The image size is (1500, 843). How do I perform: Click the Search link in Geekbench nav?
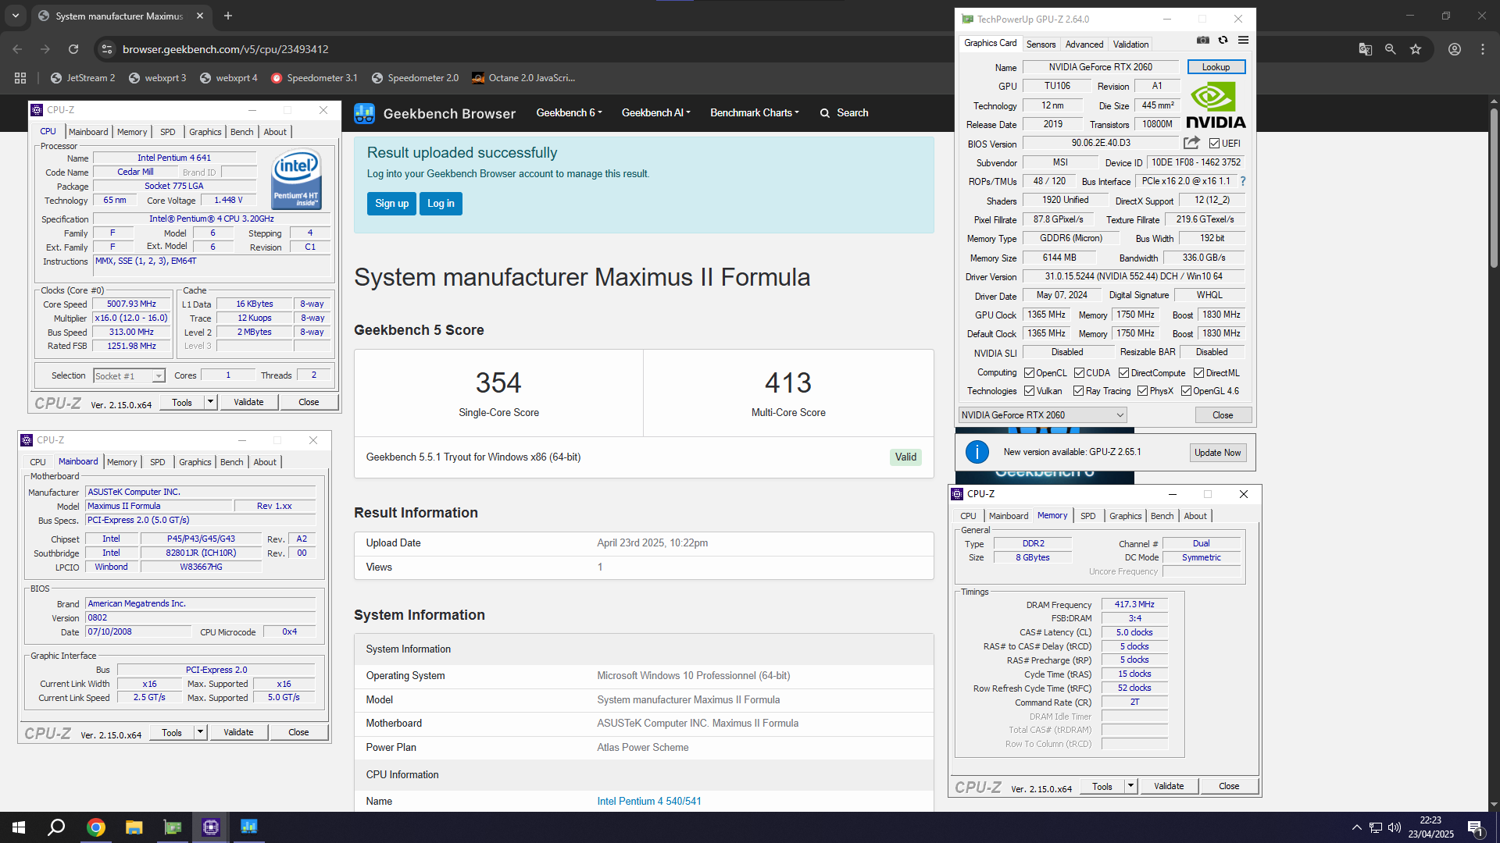[x=844, y=113]
